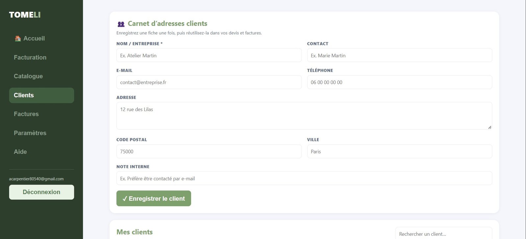Viewport: 526px width, 239px height.
Task: Click the Code postal field
Action: click(209, 151)
